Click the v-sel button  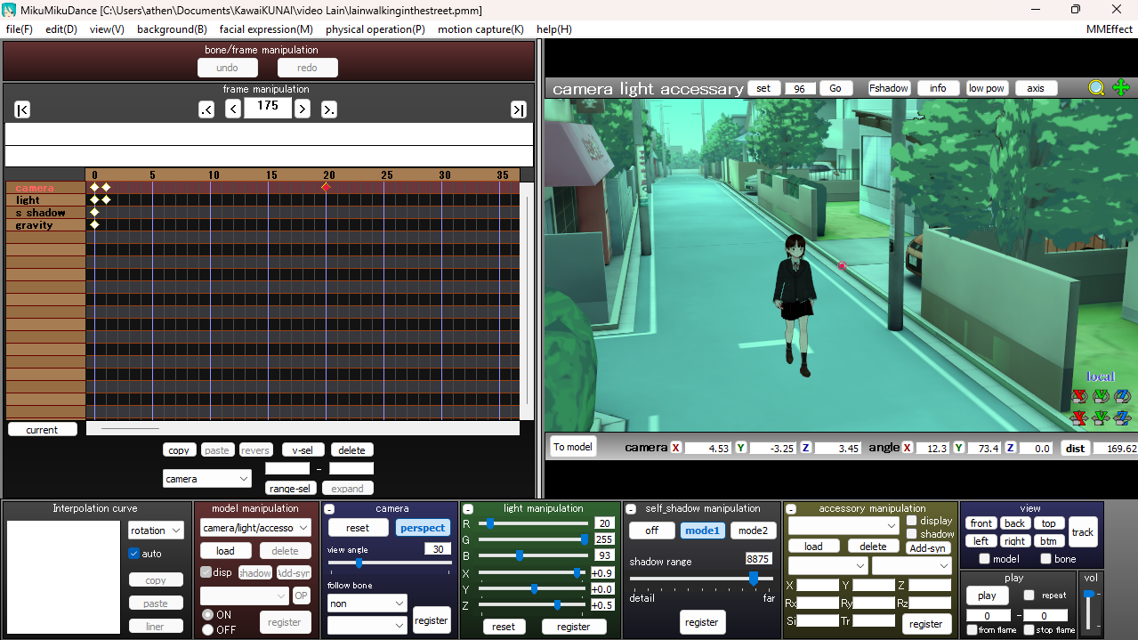tap(303, 450)
